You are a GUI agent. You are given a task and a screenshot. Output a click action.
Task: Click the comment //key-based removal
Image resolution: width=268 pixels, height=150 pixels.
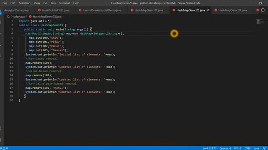pyautogui.click(x=41, y=58)
